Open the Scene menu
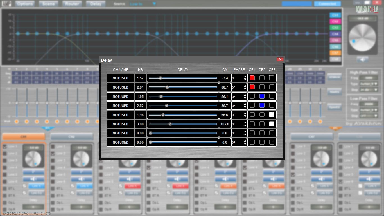Viewport: 384px width, 216px height. click(48, 4)
